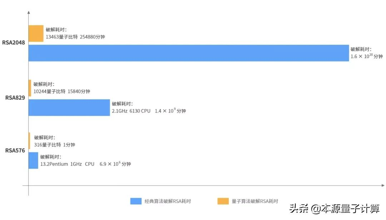The height and width of the screenshot is (220, 386).
Task: Click the 13.2Pentium 1GHz CPU label
Action: [67, 164]
